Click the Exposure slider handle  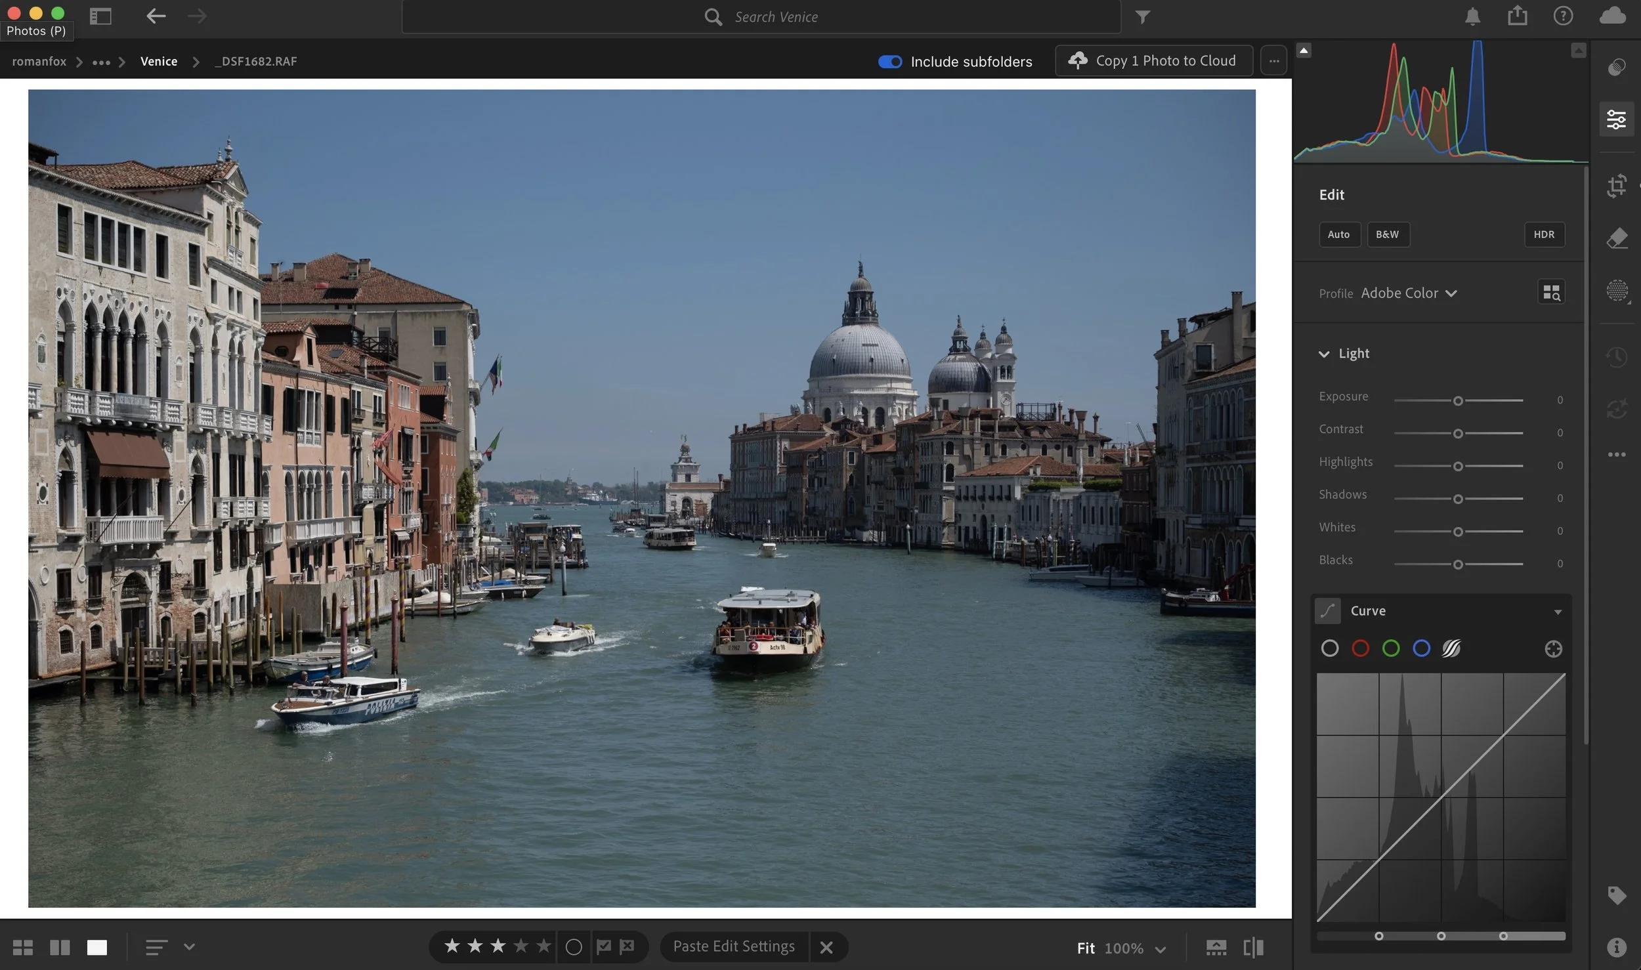pyautogui.click(x=1457, y=400)
